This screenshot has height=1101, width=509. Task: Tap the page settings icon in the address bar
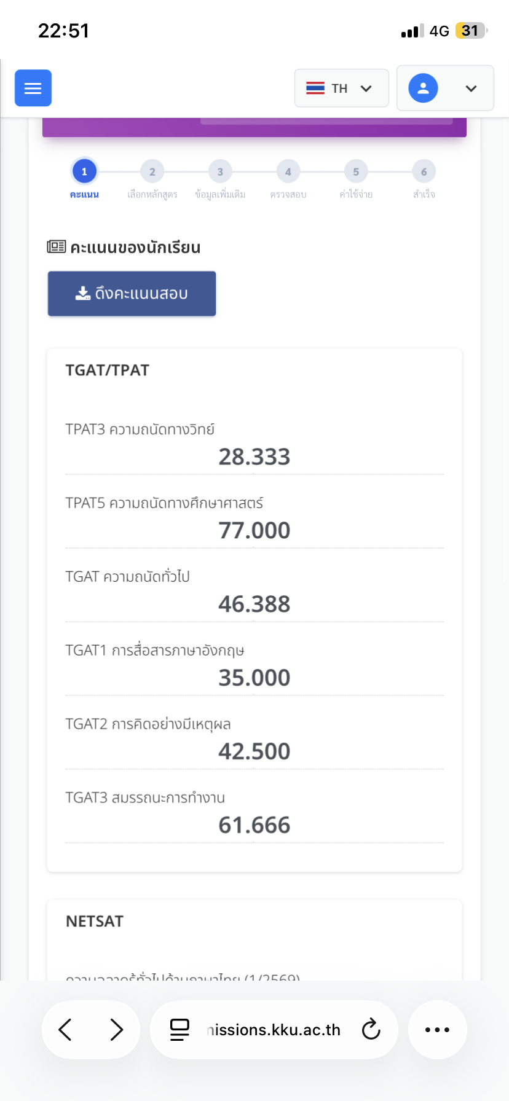pos(180,1029)
